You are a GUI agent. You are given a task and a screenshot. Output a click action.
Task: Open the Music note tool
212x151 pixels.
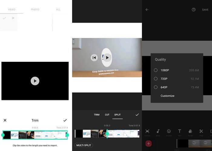pyautogui.click(x=158, y=131)
